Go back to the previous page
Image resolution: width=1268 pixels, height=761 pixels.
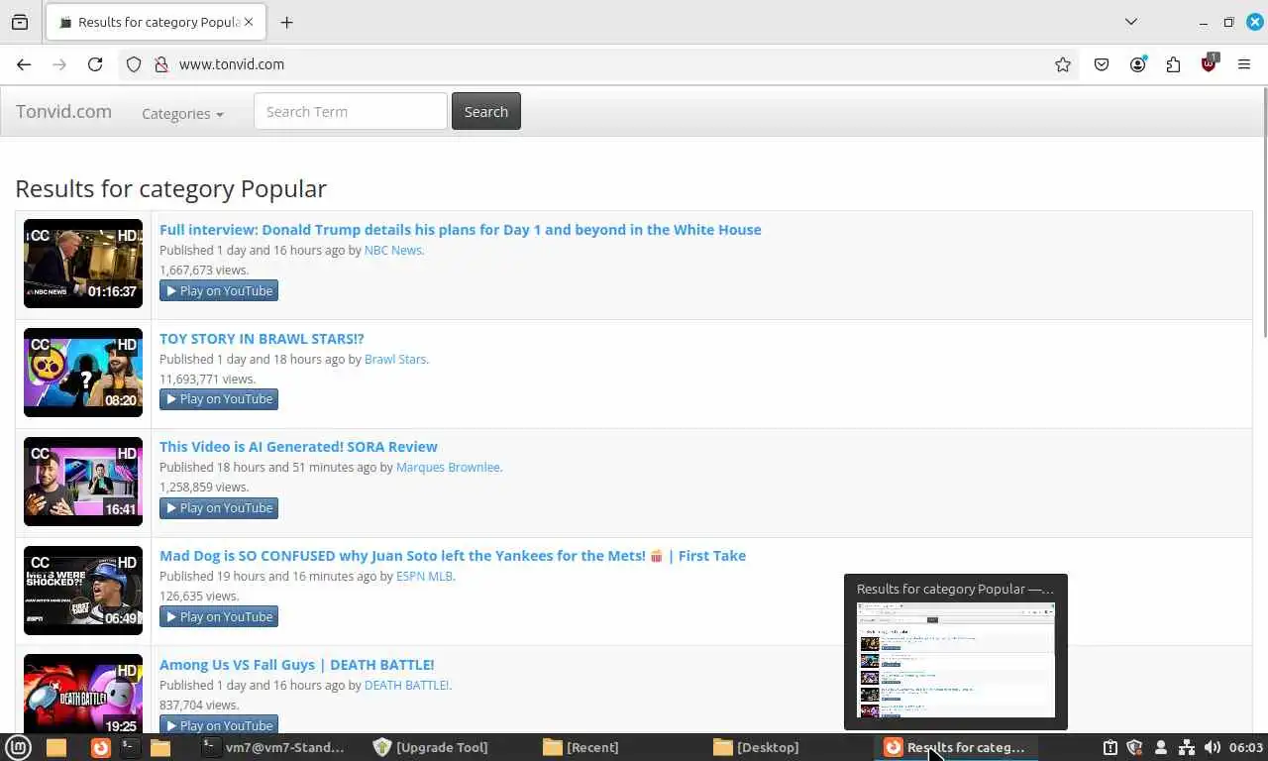tap(24, 64)
